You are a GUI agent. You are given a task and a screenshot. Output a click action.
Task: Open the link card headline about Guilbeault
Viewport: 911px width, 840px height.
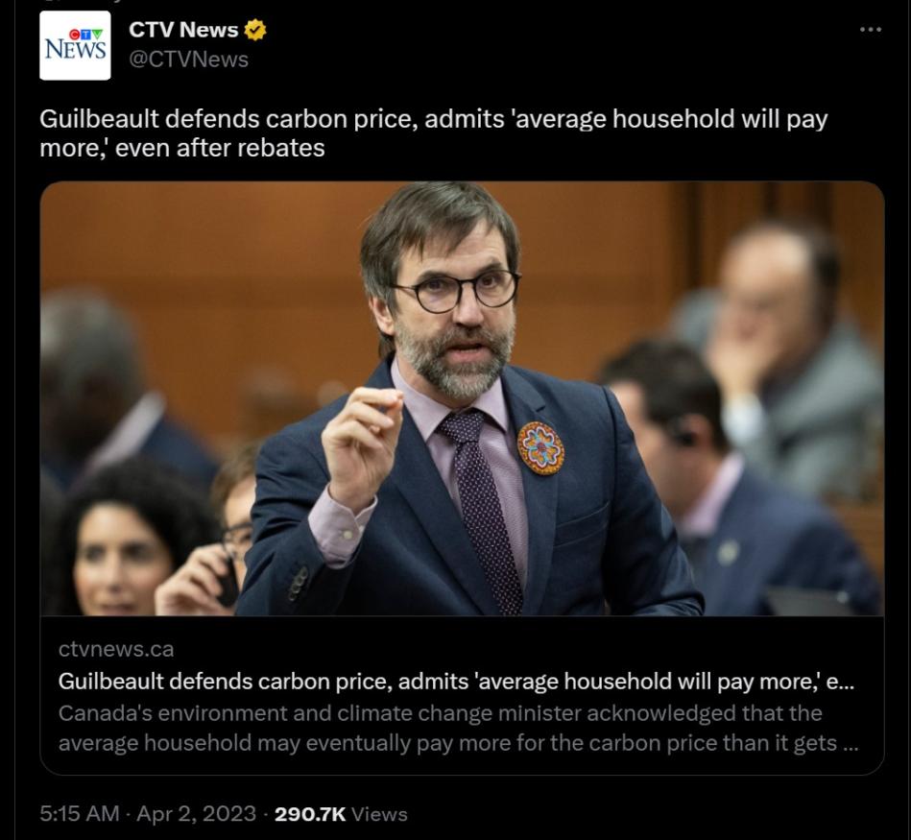pyautogui.click(x=456, y=681)
